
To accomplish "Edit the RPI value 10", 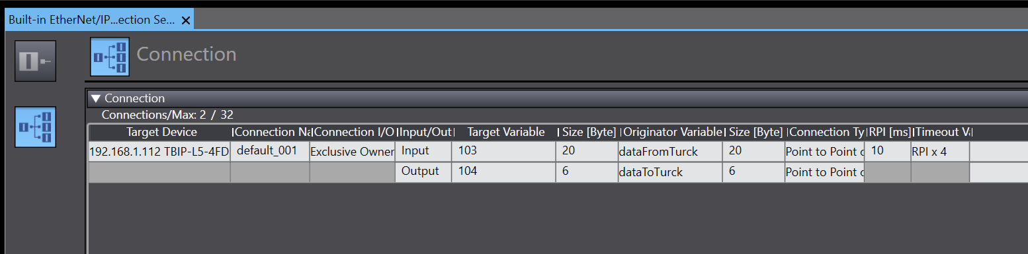I will tap(888, 152).
